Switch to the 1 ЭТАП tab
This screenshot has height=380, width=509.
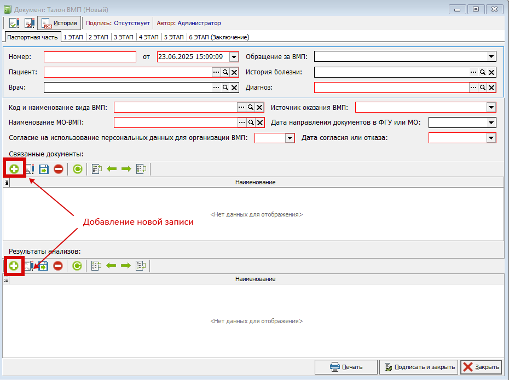[x=73, y=37]
